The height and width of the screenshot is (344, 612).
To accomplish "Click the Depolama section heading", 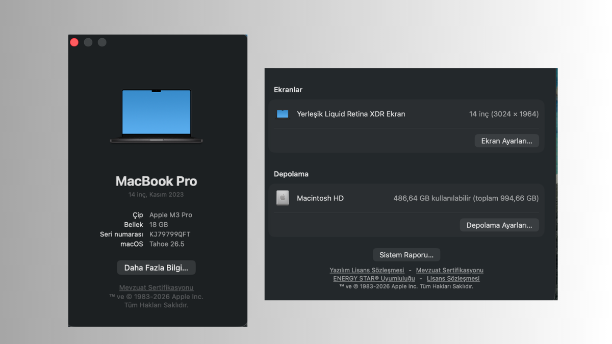I will click(291, 174).
